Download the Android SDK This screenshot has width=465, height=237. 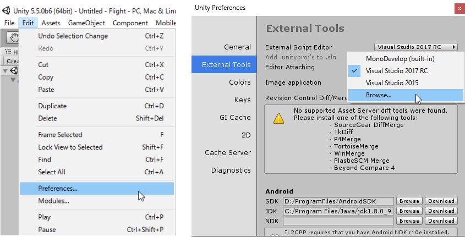tap(441, 201)
